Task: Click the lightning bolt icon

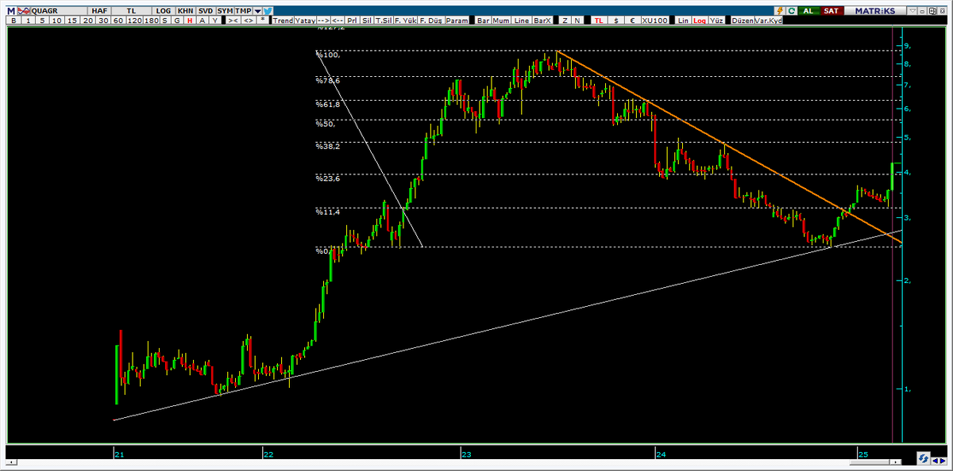Action: tap(779, 11)
